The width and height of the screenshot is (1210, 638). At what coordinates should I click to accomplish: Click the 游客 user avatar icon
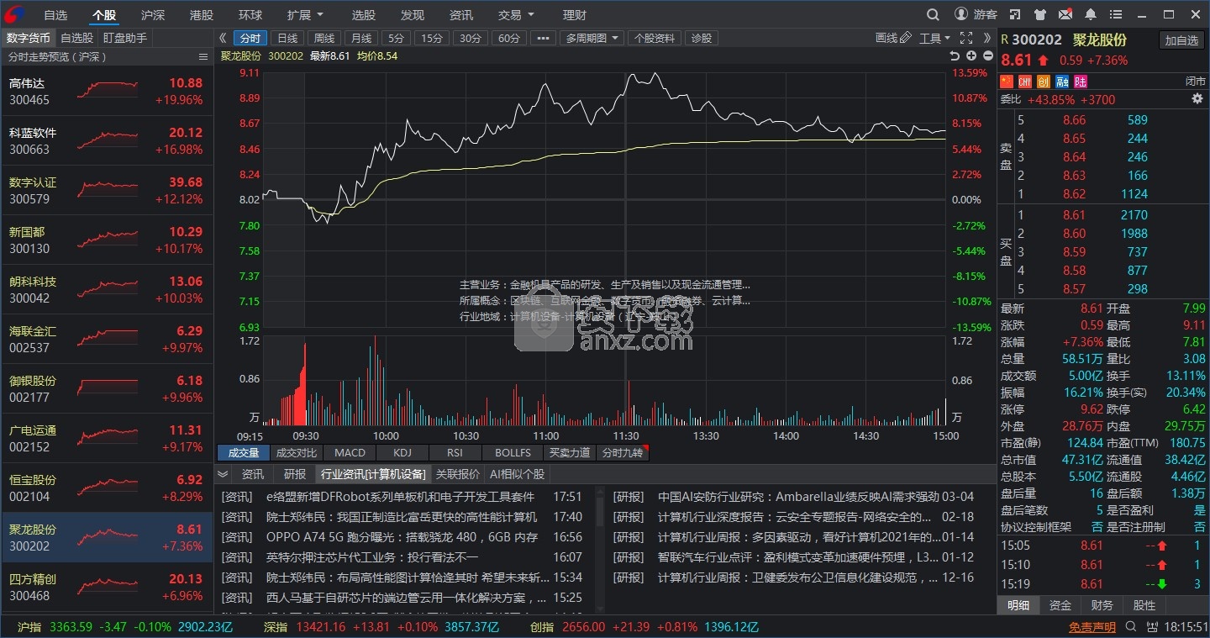(x=961, y=14)
